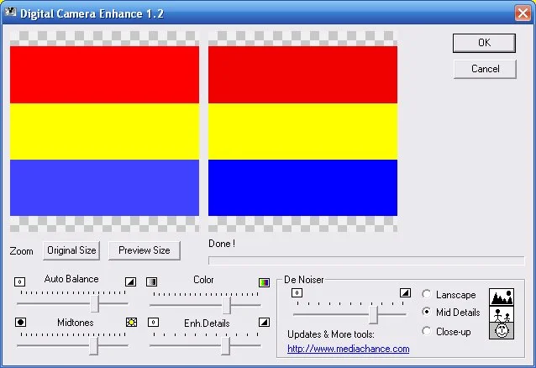Viewport: 536px width, 368px height.
Task: Select the landscape mountains picture icon
Action: pos(502,297)
